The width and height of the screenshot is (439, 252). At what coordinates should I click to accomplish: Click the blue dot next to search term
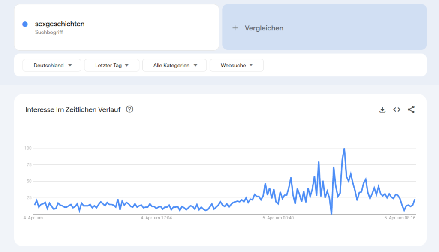(x=25, y=24)
